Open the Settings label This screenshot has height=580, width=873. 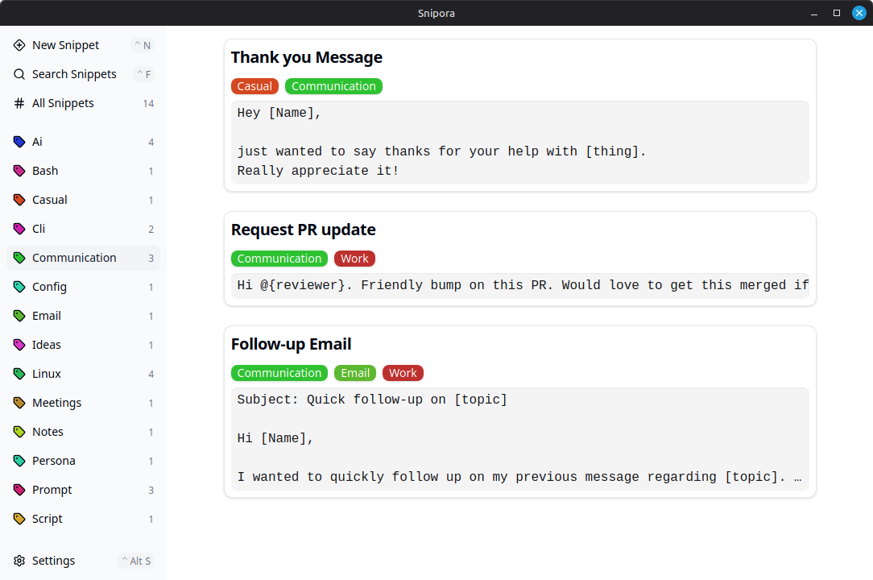tap(53, 561)
